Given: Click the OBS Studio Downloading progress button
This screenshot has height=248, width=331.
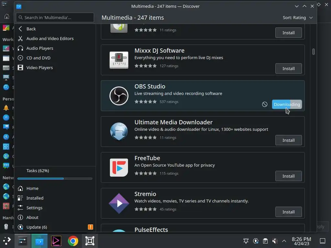Looking at the screenshot, I should pyautogui.click(x=287, y=104).
